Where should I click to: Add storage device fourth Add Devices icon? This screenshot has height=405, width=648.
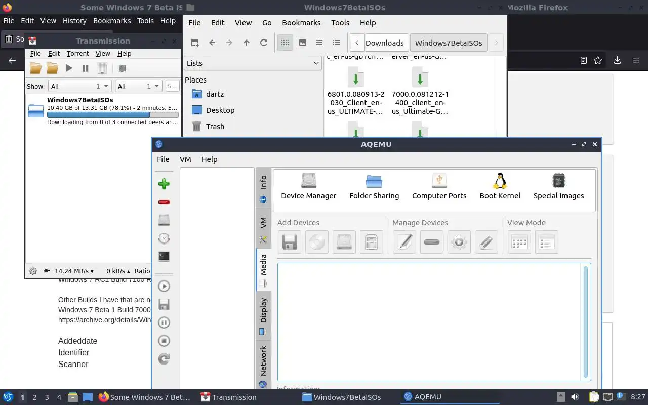pyautogui.click(x=372, y=242)
